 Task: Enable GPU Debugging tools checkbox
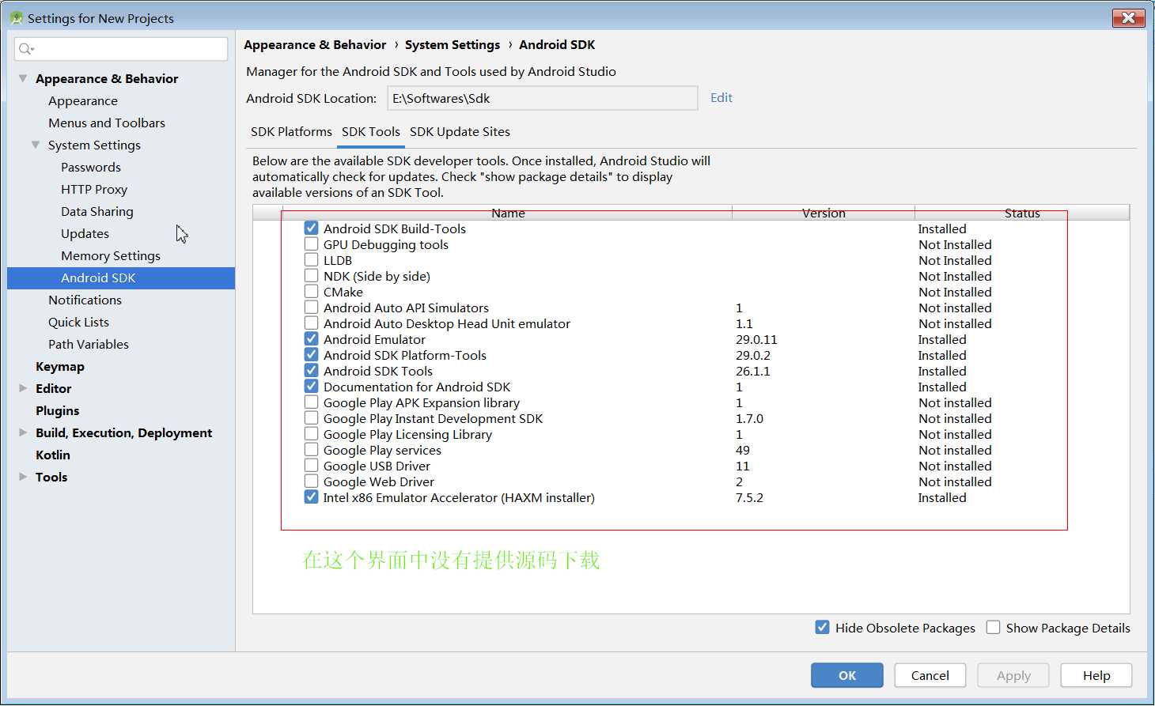click(312, 244)
